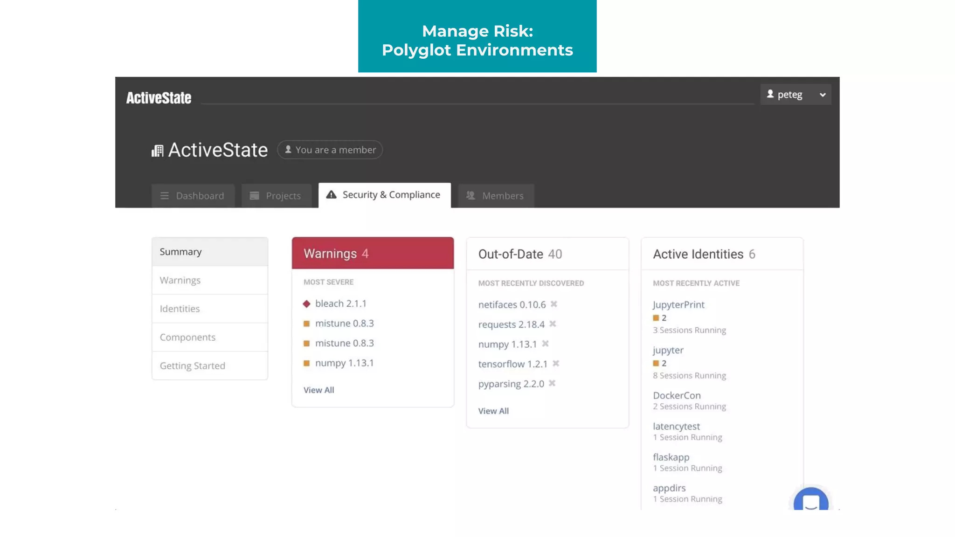
Task: Click the Out-of-Date 40 header
Action: tap(547, 254)
